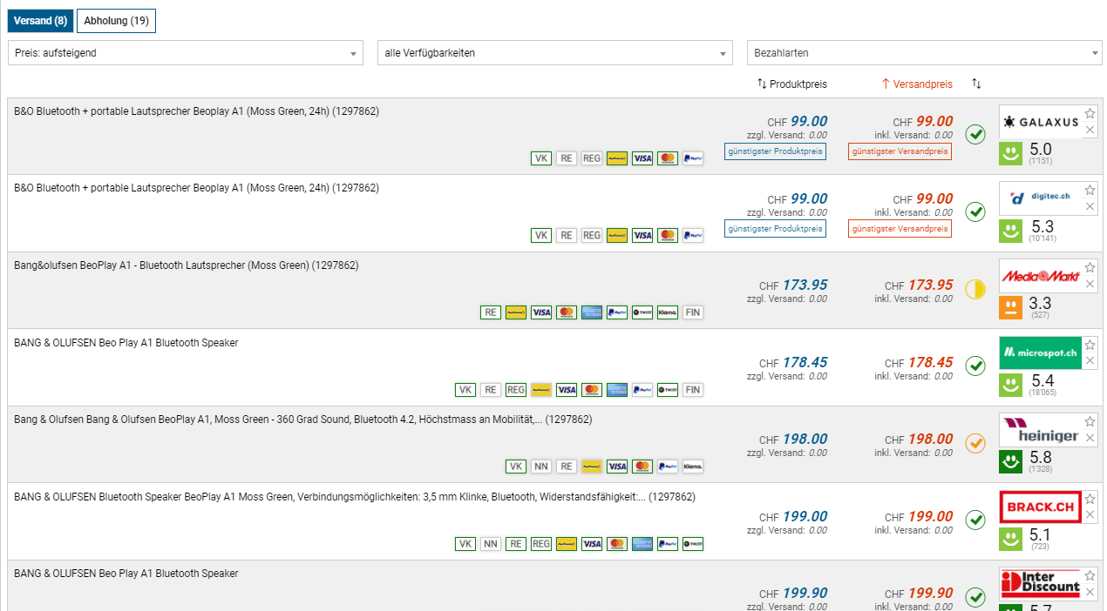Select the Versand (8) tab
Image resolution: width=1107 pixels, height=611 pixels.
pyautogui.click(x=40, y=21)
